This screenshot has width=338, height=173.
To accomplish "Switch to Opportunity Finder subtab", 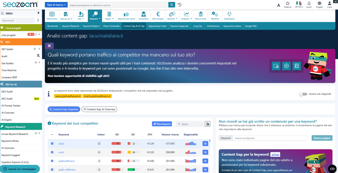I will (157, 26).
